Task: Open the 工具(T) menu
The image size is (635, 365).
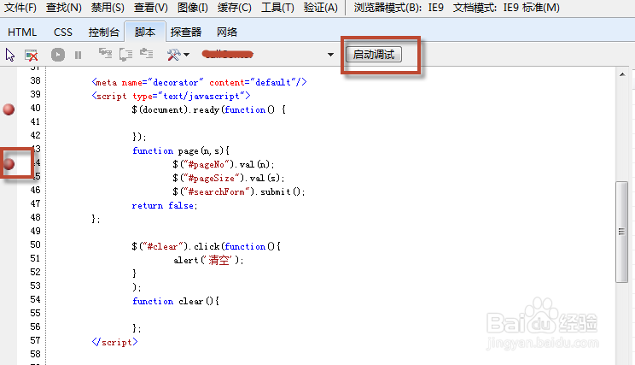Action: [277, 8]
